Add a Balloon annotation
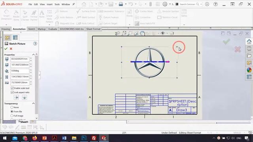 click(x=62, y=11)
